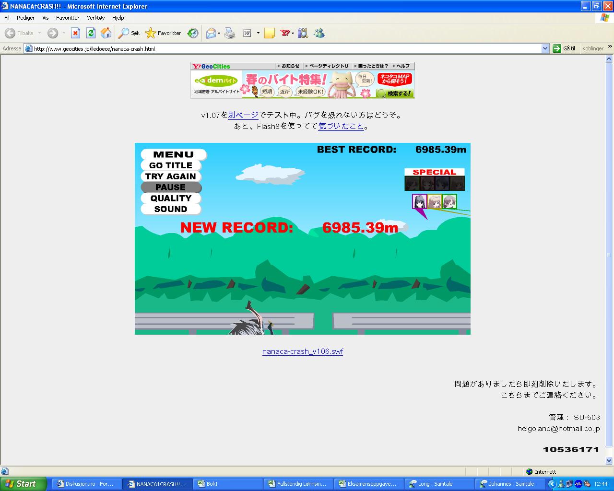Image resolution: width=614 pixels, height=491 pixels.
Task: Refresh the page with the green arrows icon
Action: pyautogui.click(x=91, y=33)
